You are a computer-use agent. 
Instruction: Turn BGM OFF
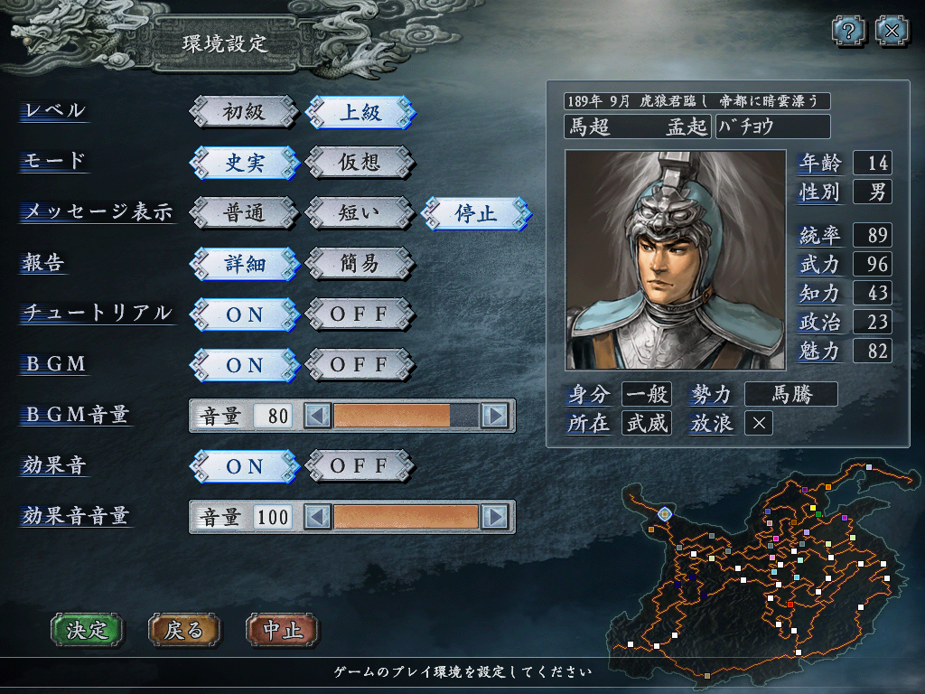point(360,365)
